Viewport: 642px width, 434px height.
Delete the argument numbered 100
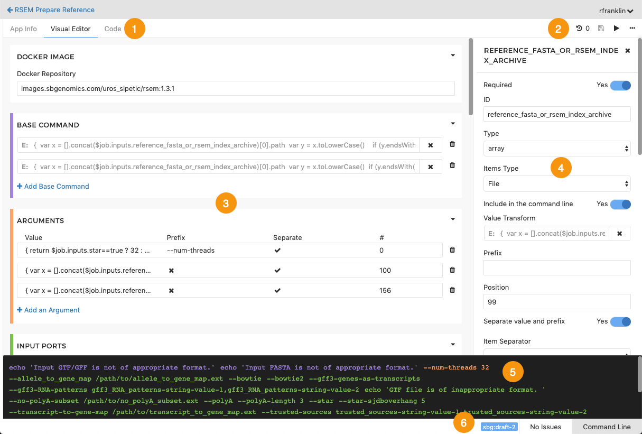452,270
